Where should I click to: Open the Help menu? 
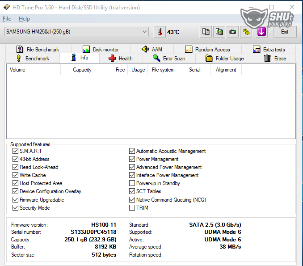[x=24, y=19]
